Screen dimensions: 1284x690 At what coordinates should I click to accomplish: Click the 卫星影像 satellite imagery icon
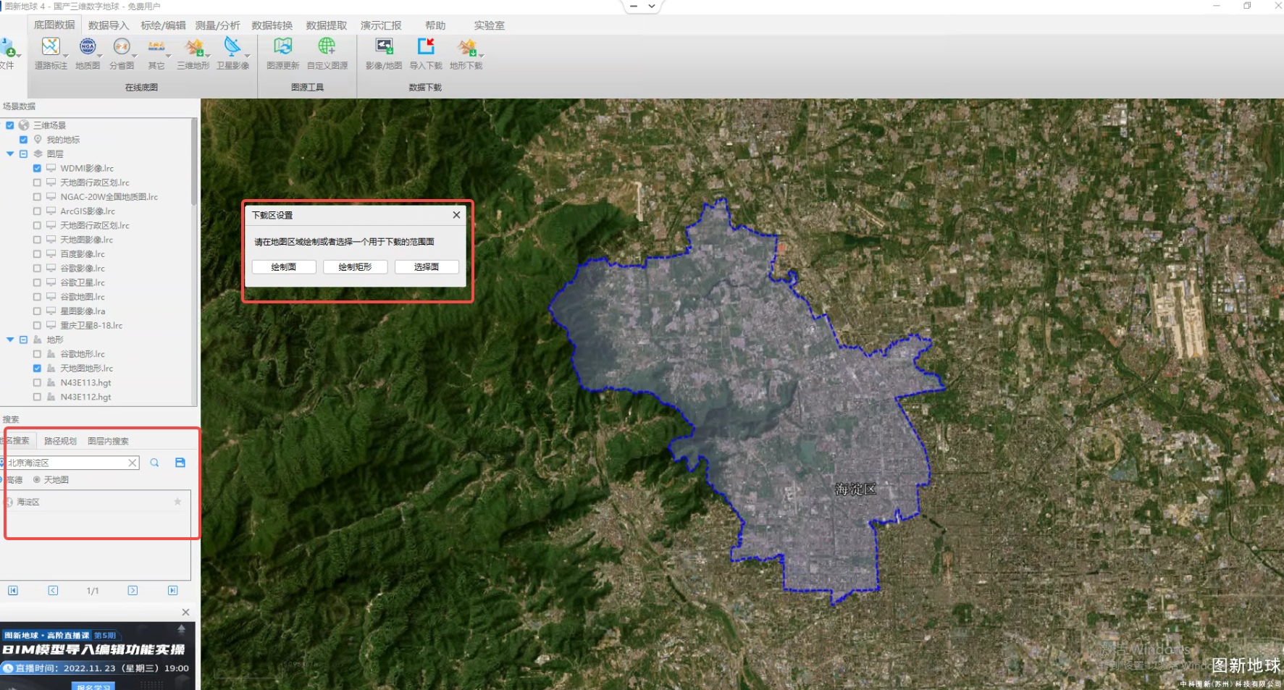[232, 48]
